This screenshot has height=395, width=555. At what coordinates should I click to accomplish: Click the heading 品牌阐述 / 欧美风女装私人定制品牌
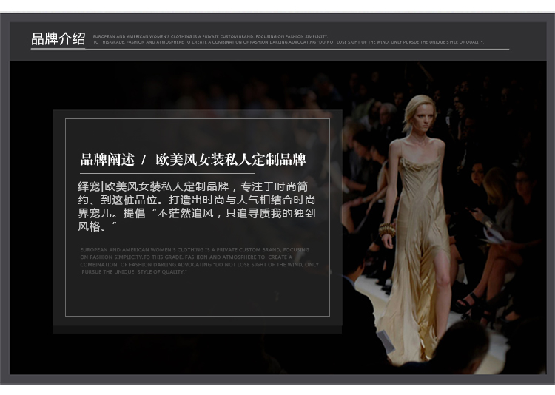[193, 160]
